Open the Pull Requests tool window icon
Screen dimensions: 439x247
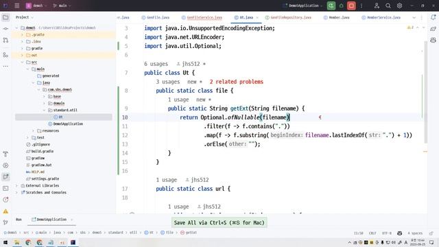(x=5, y=40)
